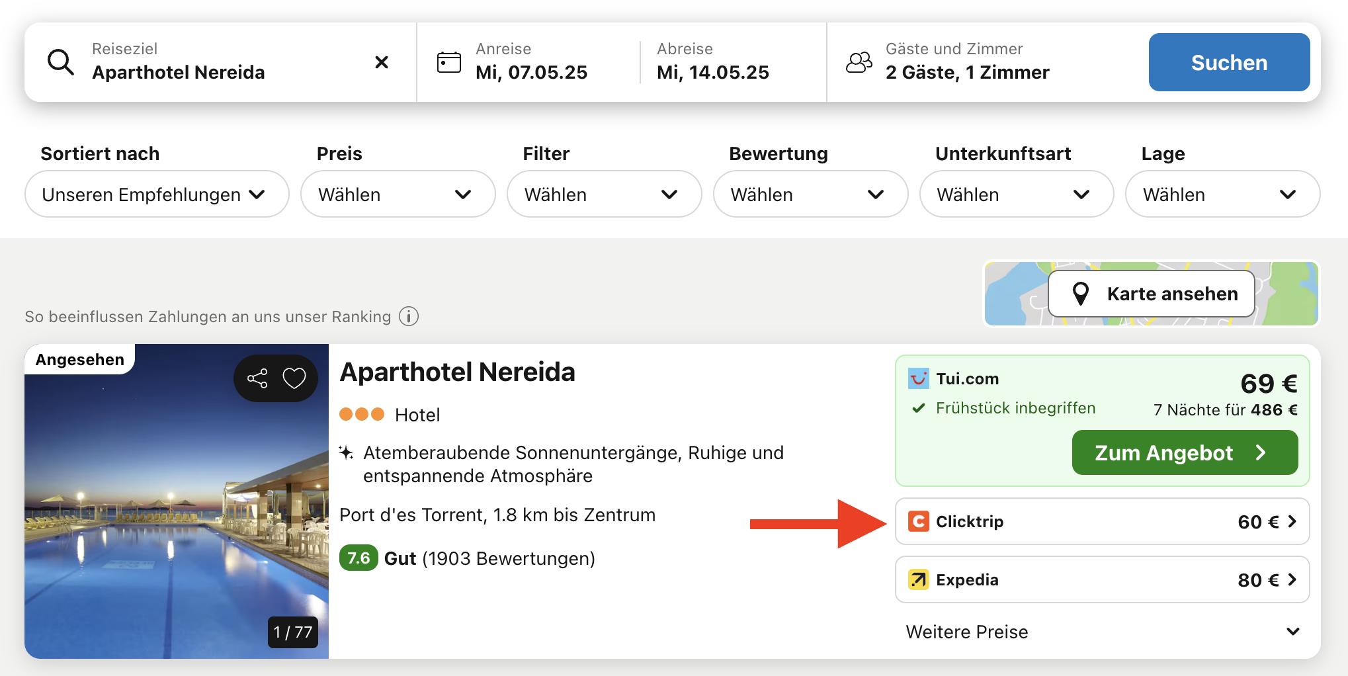This screenshot has width=1348, height=676.
Task: Open the Sortiert nach dropdown
Action: (x=157, y=194)
